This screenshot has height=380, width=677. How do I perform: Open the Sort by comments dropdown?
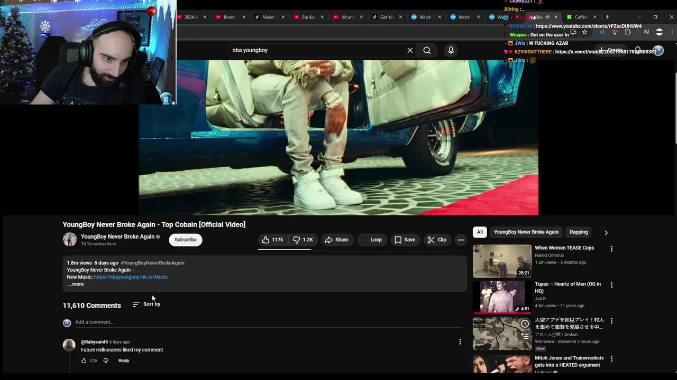click(147, 304)
